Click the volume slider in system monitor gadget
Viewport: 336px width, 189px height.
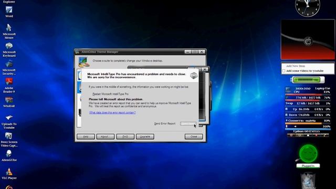[x=308, y=129]
